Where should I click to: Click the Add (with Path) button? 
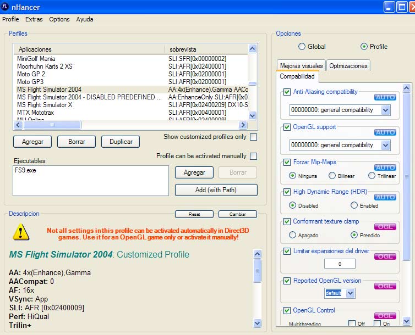tap(216, 190)
